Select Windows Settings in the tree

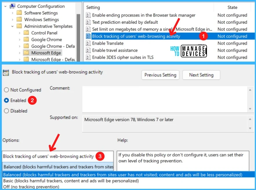pyautogui.click(x=41, y=20)
